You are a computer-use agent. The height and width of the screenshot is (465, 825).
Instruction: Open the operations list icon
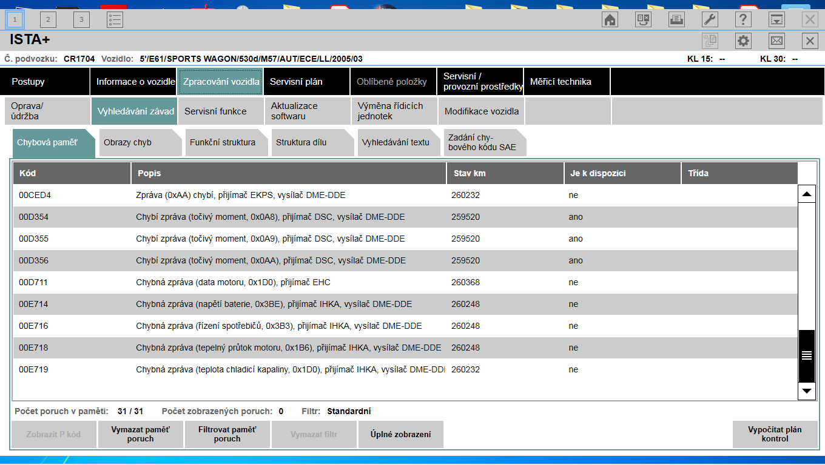[x=115, y=19]
